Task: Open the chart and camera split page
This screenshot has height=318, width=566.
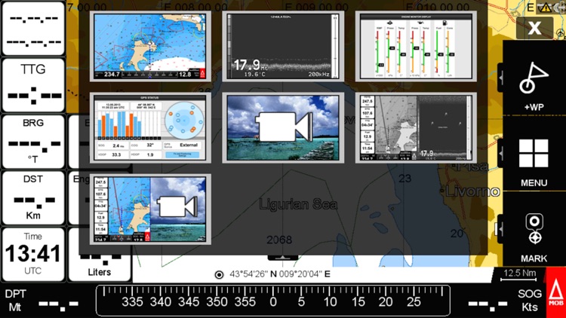Action: pyautogui.click(x=150, y=209)
